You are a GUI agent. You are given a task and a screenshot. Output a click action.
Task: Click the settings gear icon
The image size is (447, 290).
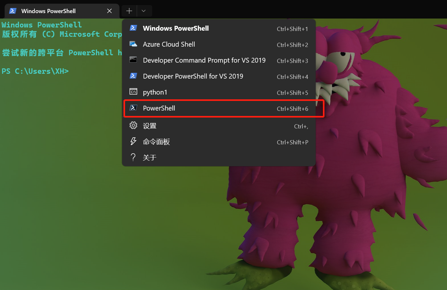(133, 125)
